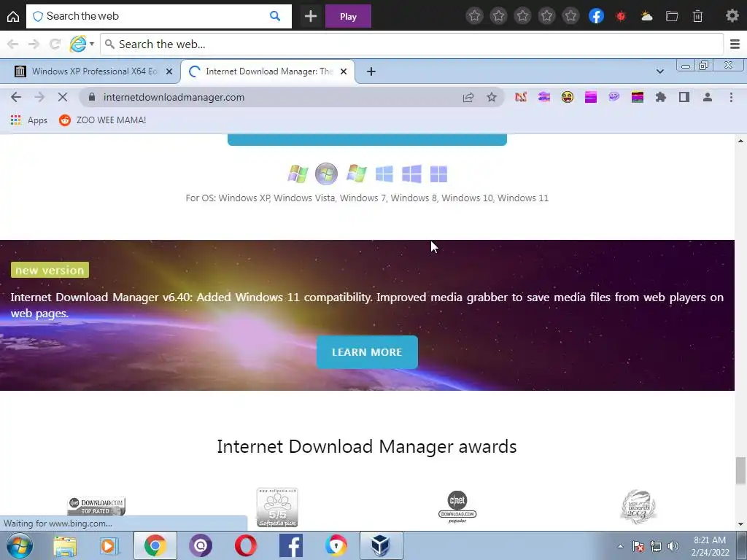Click the red ladybug icon
Viewport: 747px width, 560px height.
[621, 17]
